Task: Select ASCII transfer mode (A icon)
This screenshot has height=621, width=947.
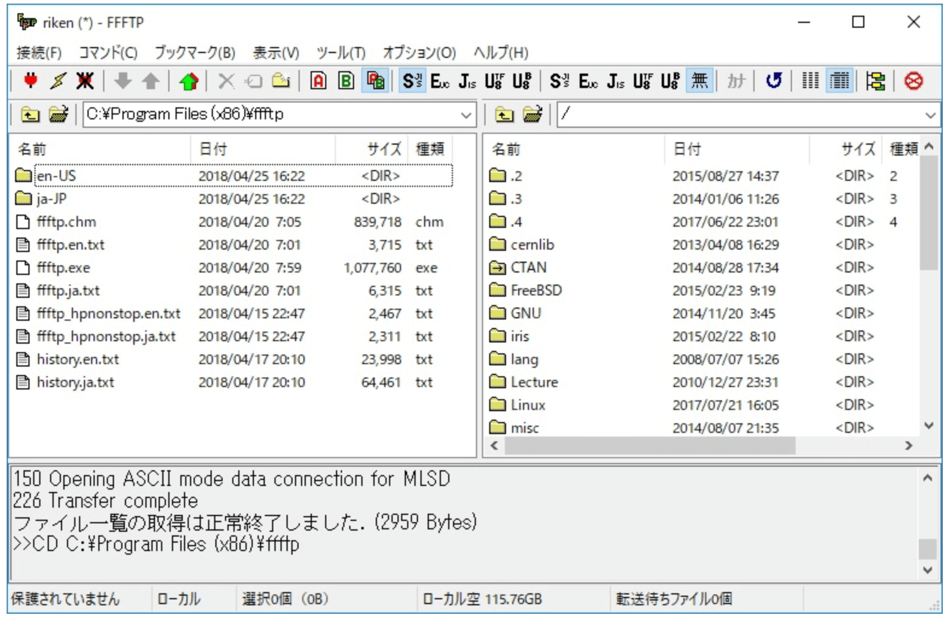Action: point(318,81)
